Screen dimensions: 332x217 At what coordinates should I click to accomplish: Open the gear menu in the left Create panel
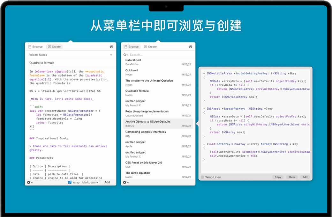[30, 182]
